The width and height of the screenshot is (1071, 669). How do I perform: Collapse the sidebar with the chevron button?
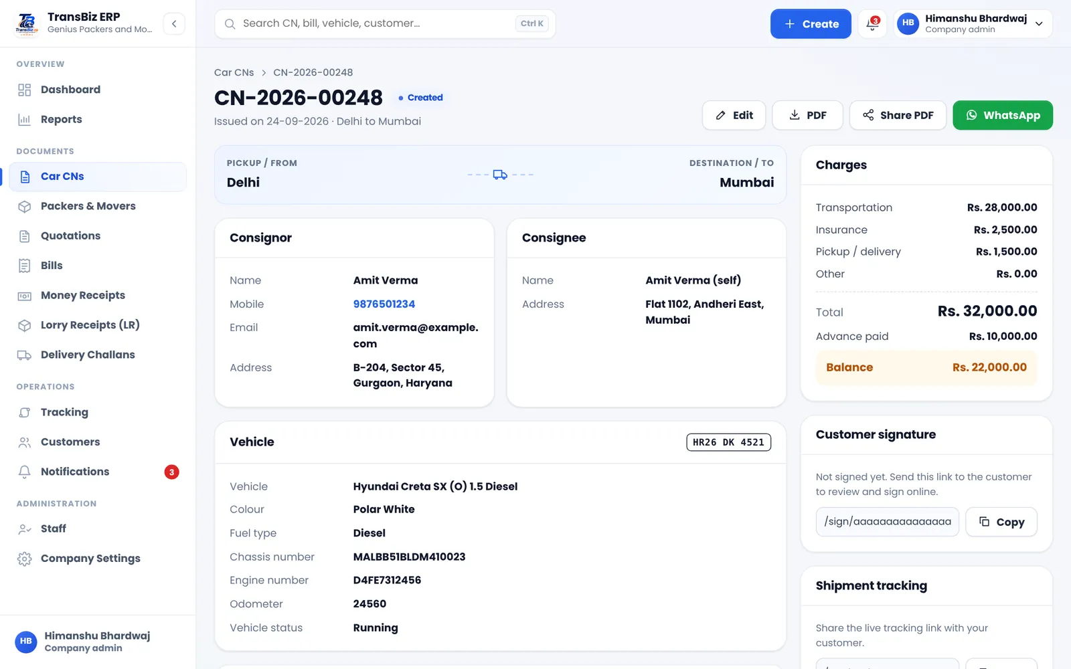[x=174, y=23]
